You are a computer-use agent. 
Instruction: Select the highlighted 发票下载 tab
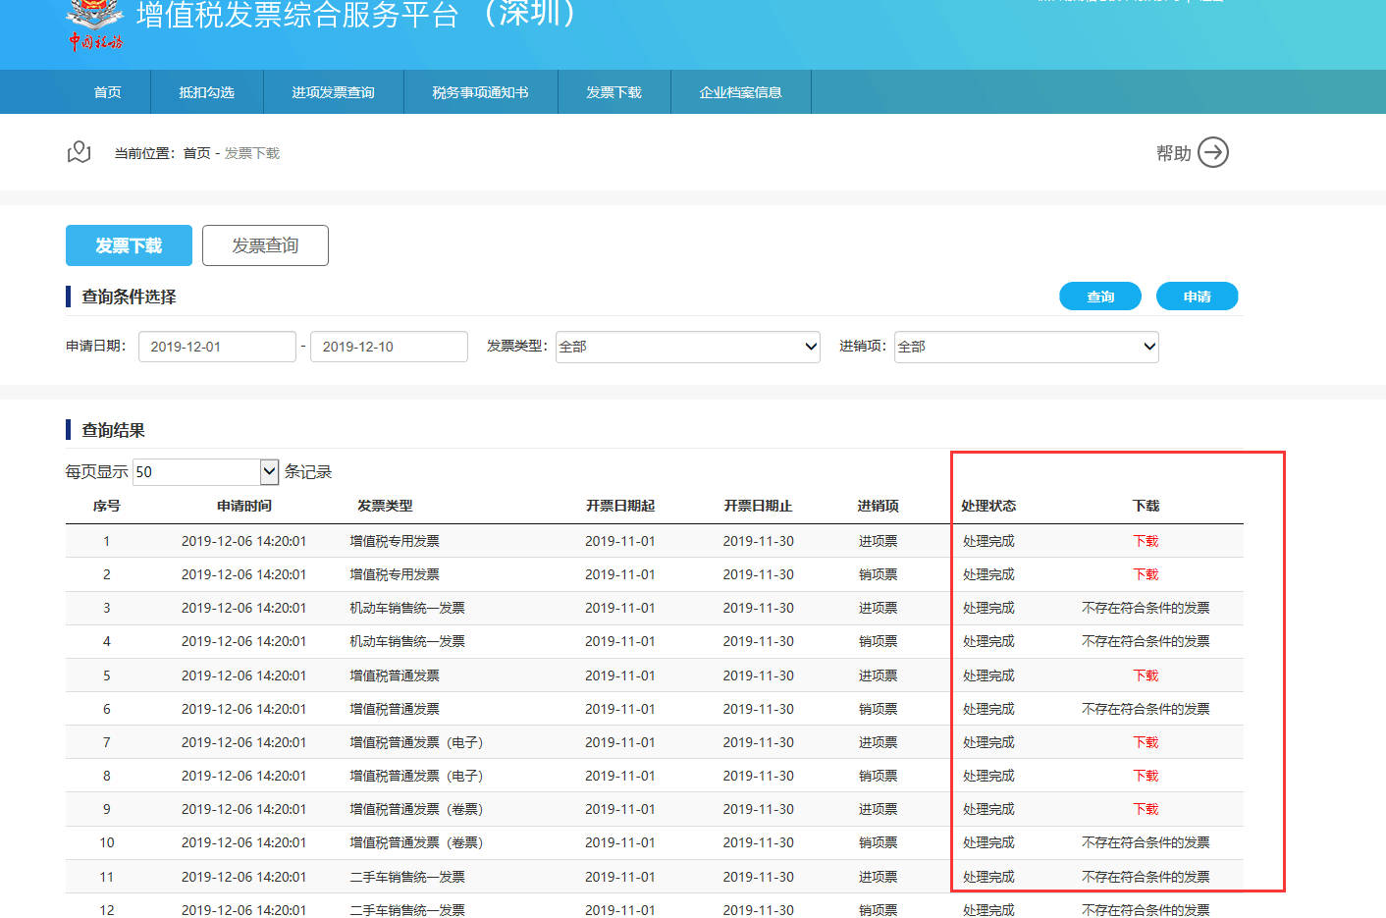(x=129, y=245)
